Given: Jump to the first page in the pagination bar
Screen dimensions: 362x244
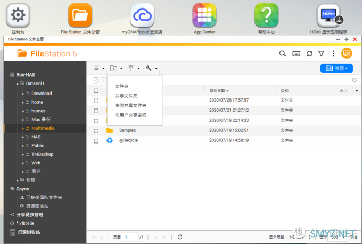Looking at the screenshot, I should pyautogui.click(x=93, y=237).
